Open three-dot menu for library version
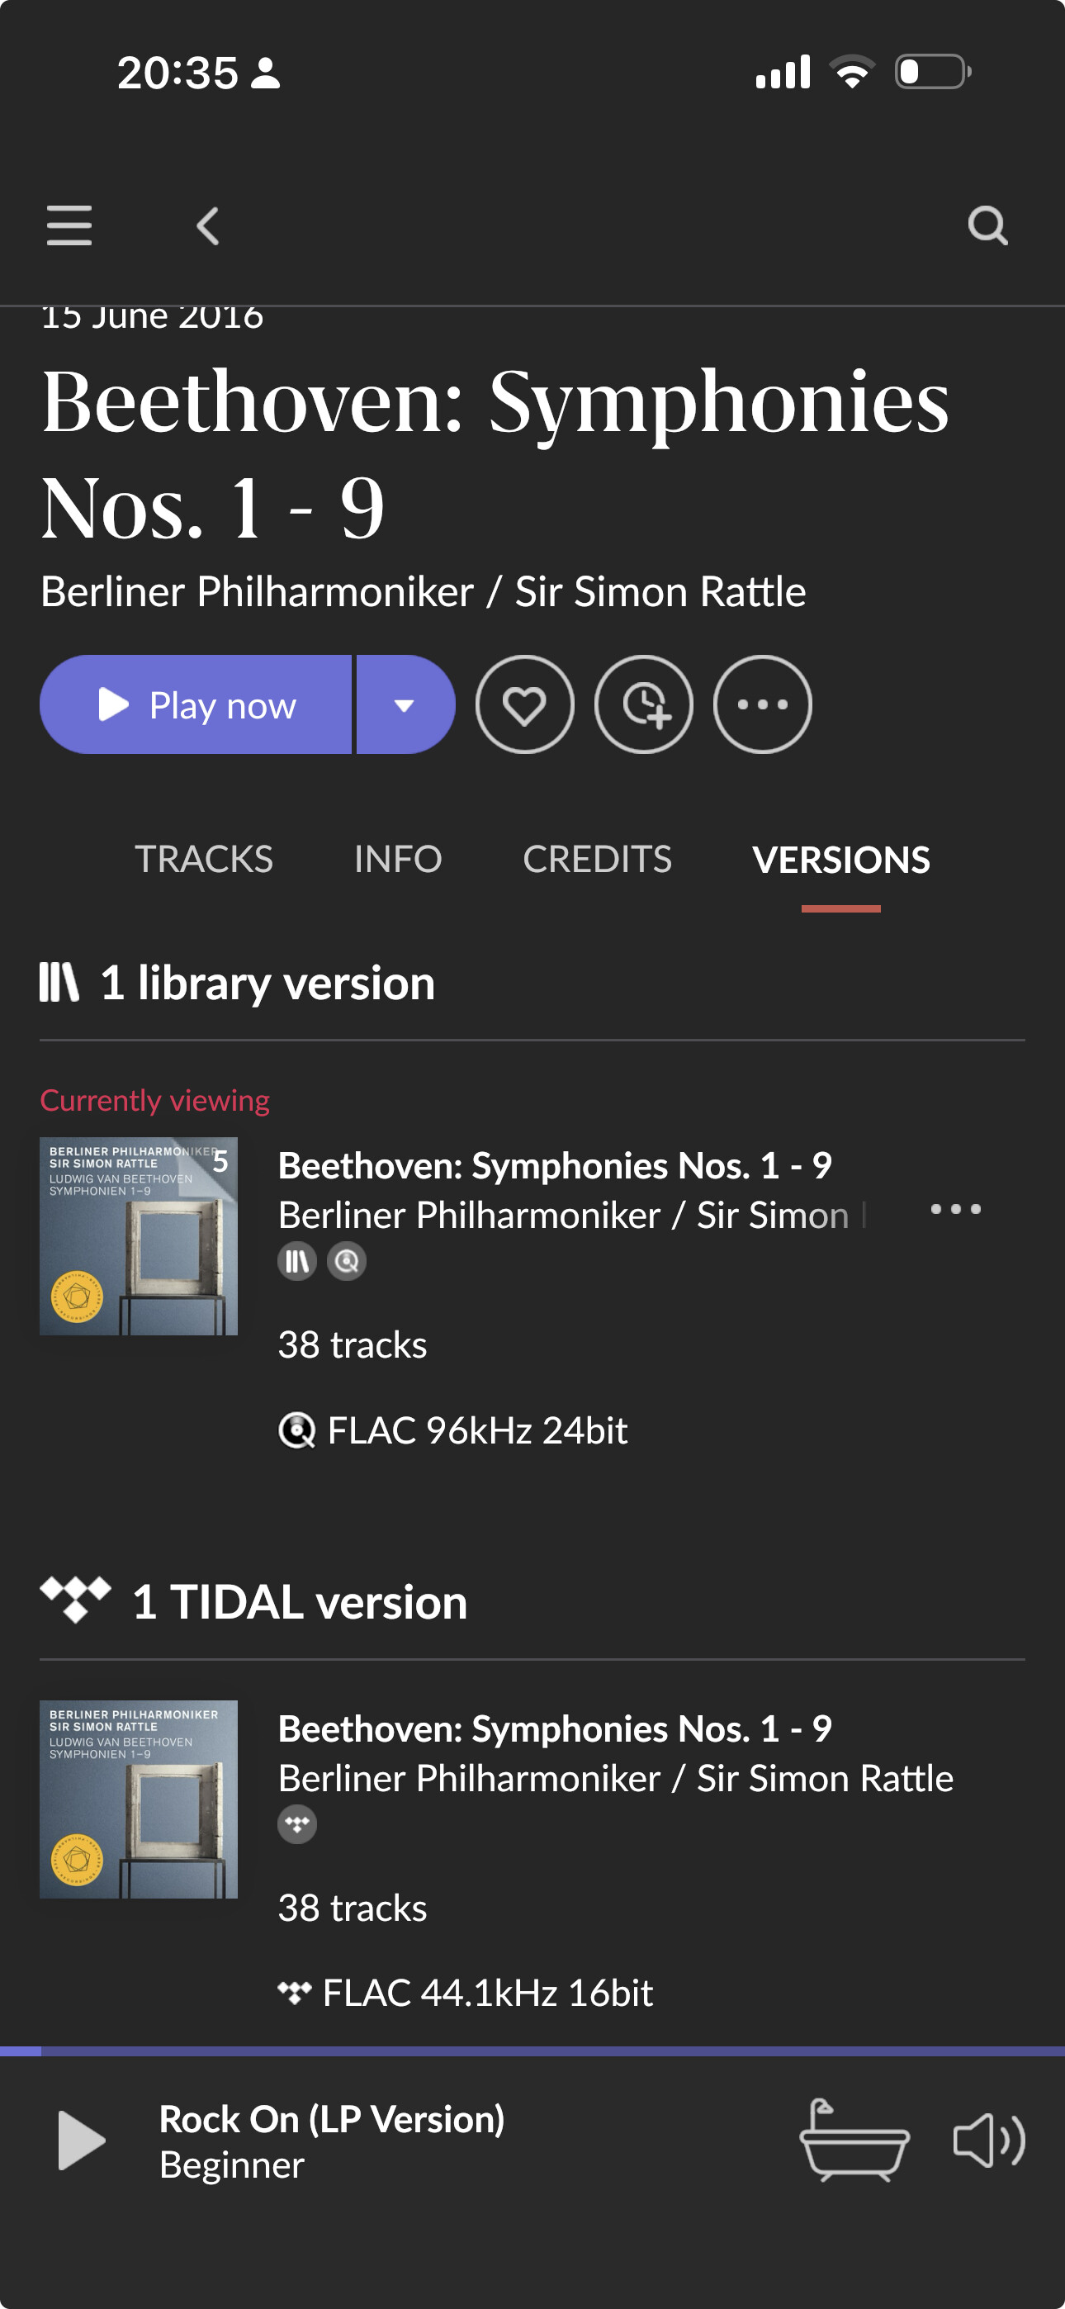 coord(956,1209)
